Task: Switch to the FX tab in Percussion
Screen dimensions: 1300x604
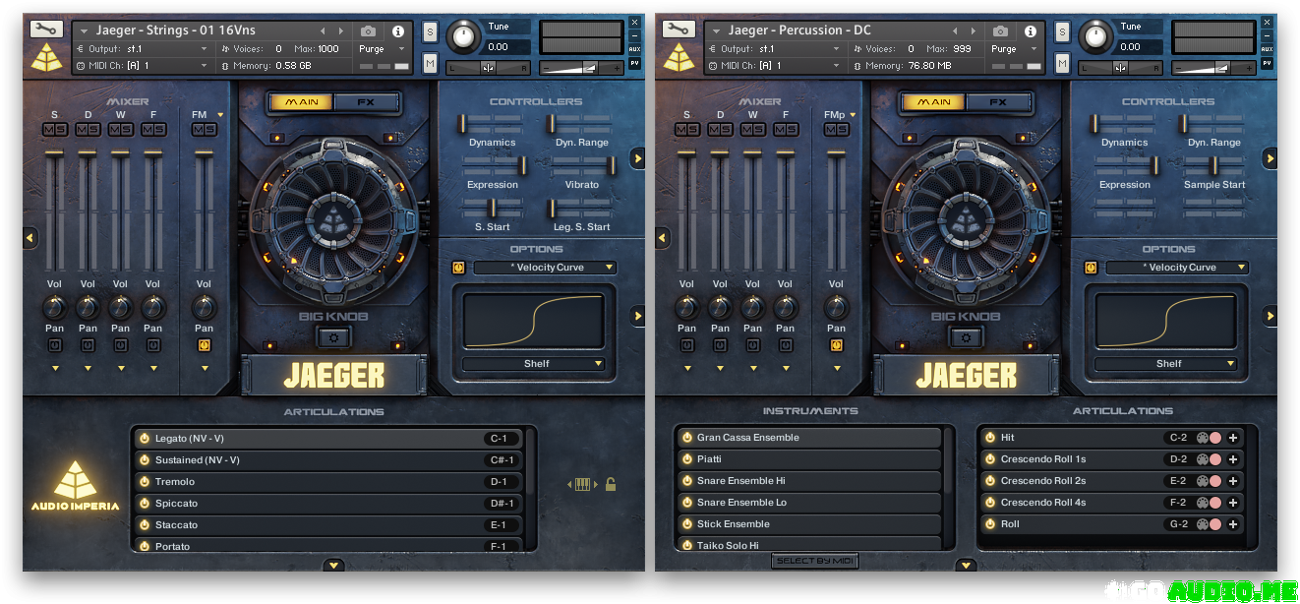Action: pos(998,102)
